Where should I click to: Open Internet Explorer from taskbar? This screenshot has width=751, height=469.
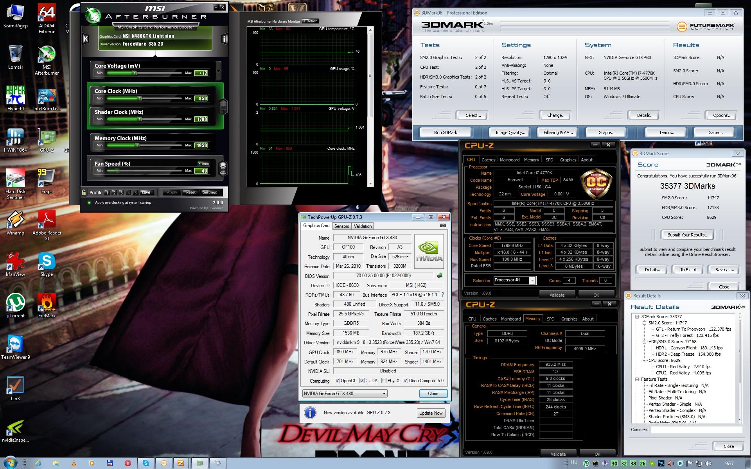(x=38, y=463)
